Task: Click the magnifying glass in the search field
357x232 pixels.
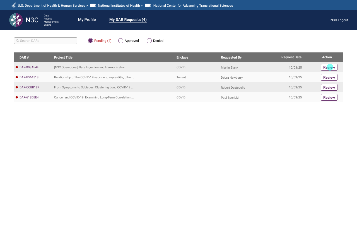Action: pyautogui.click(x=17, y=41)
